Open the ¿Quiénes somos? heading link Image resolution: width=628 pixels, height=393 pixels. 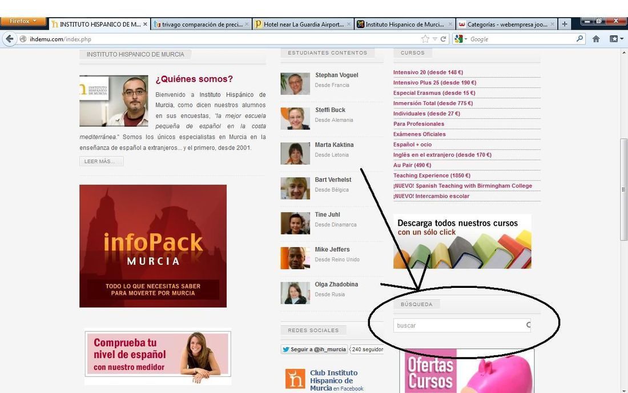pyautogui.click(x=194, y=79)
